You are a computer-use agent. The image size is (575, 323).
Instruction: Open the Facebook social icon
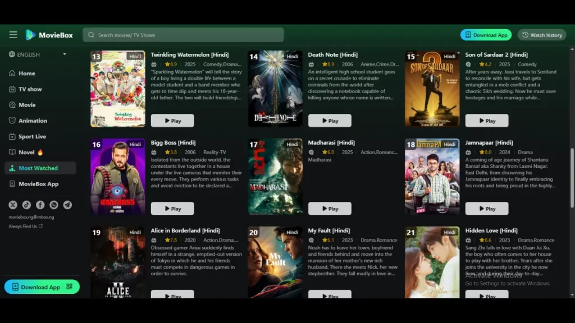pos(40,205)
